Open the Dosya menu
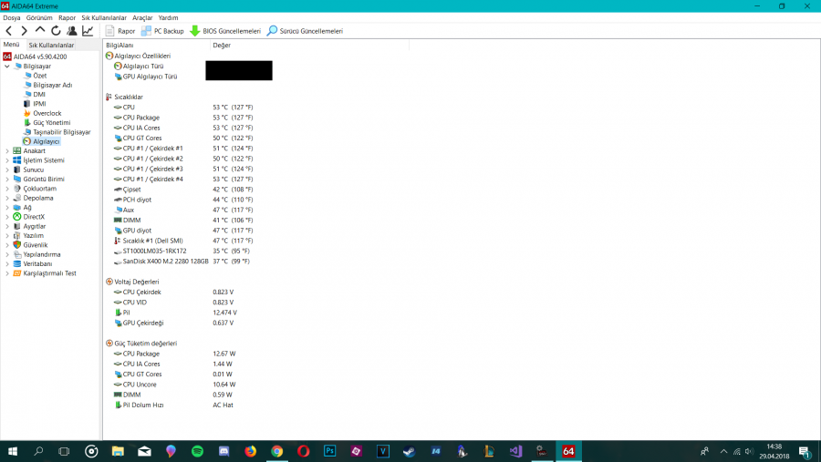 (x=12, y=18)
